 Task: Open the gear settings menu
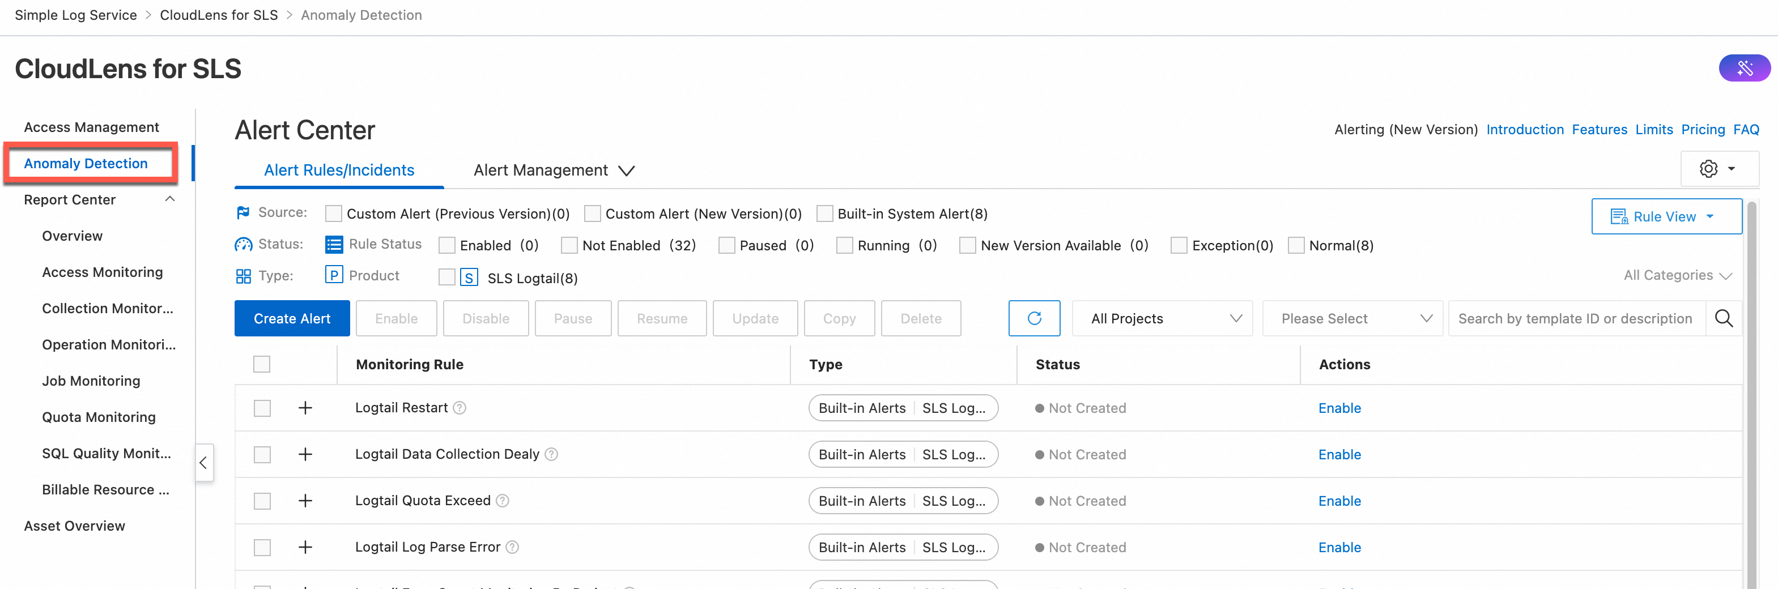1718,169
